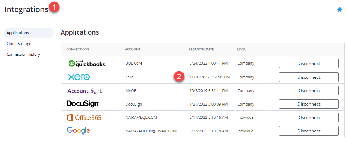Viewport: 347px width, 142px height.
Task: Select the NAIRAYAQOOB@GMAIL.COM account cell
Action: click(x=151, y=131)
